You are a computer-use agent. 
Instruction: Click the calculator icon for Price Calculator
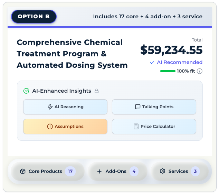pos(136,127)
